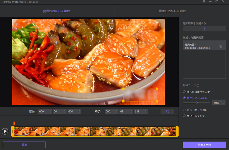This screenshot has width=229, height=150.
Task: Select the 動画の透かしを削除 tab
Action: [57, 11]
